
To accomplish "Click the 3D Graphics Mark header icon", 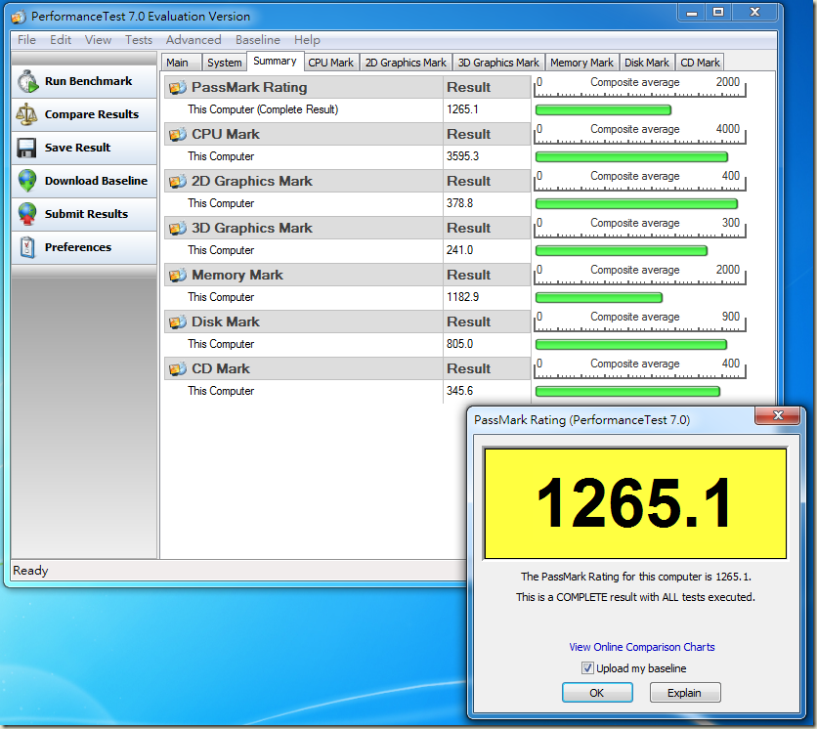I will point(178,229).
